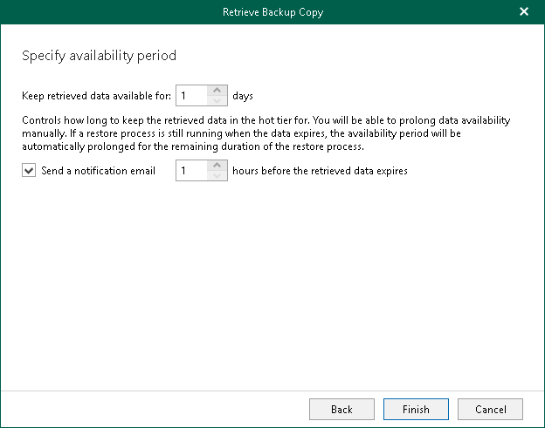Click empty area left of Back button
The height and width of the screenshot is (428, 545).
click(157, 409)
